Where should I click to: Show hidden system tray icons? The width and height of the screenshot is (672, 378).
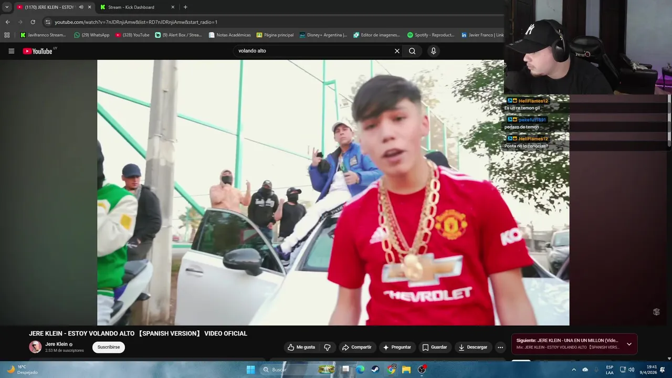(x=574, y=370)
